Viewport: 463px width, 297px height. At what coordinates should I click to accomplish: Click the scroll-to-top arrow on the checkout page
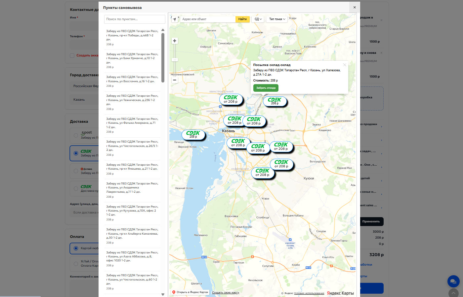454,293
